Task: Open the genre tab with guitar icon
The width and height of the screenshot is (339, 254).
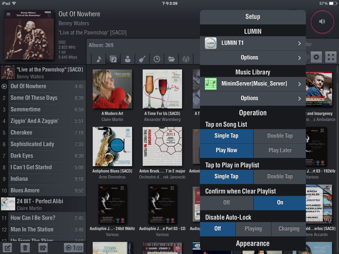Action: pyautogui.click(x=142, y=59)
